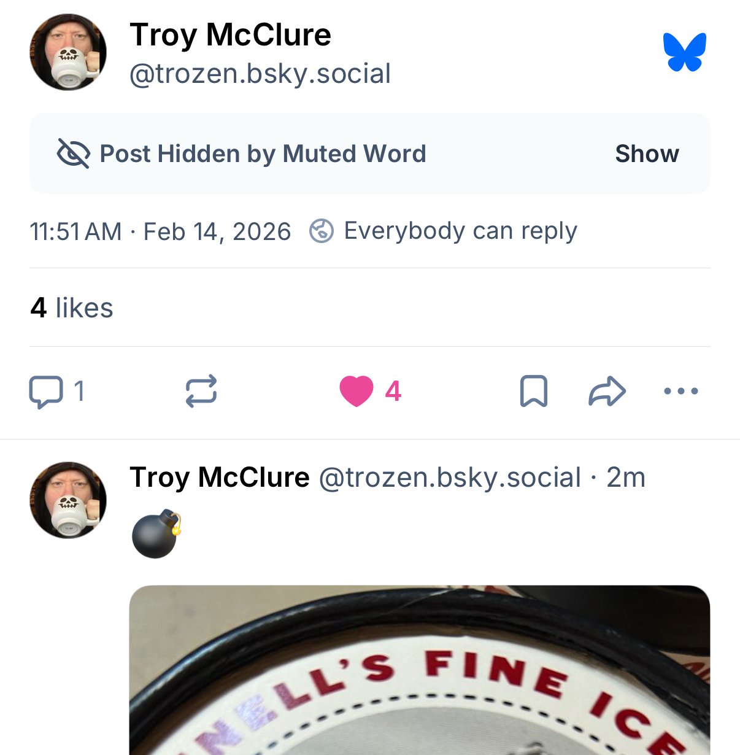Click the Everybody can reply globe icon

(x=322, y=231)
